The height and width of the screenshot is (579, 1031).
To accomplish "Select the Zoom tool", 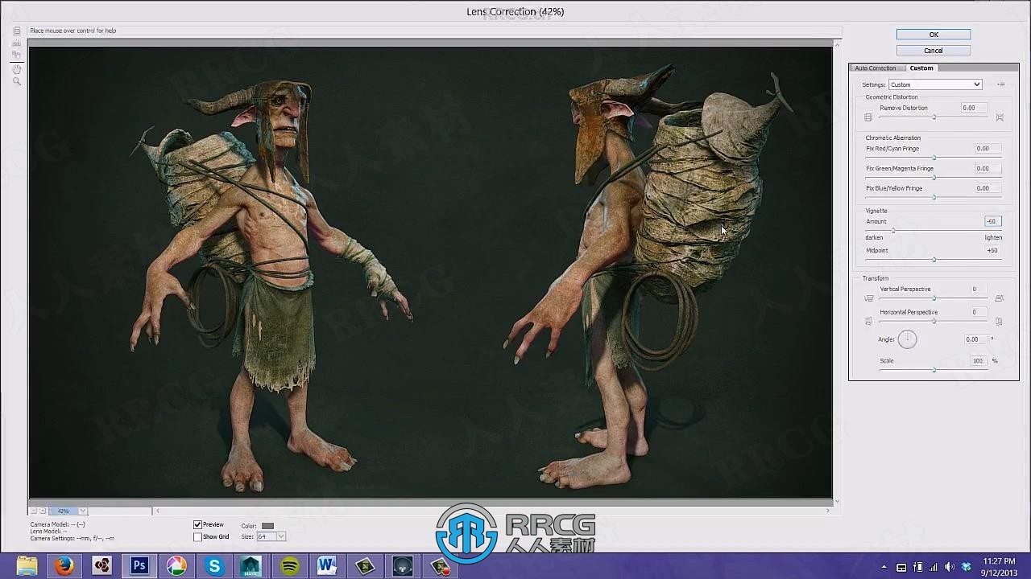I will tap(16, 81).
